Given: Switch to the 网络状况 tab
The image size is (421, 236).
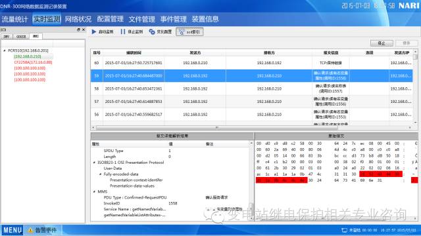Looking at the screenshot, I should (78, 19).
